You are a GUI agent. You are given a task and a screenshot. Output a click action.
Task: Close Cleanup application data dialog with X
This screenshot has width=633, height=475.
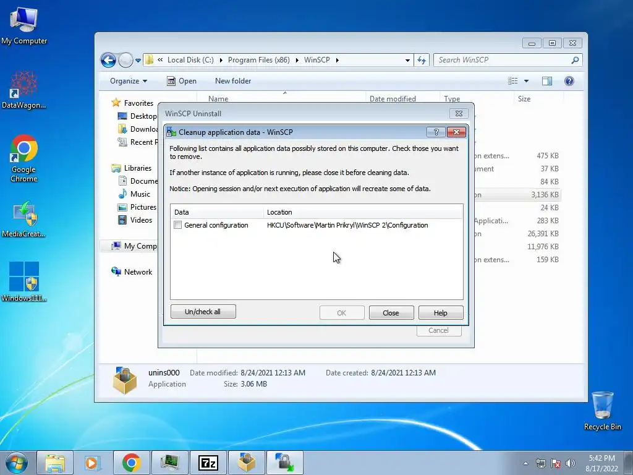(456, 132)
